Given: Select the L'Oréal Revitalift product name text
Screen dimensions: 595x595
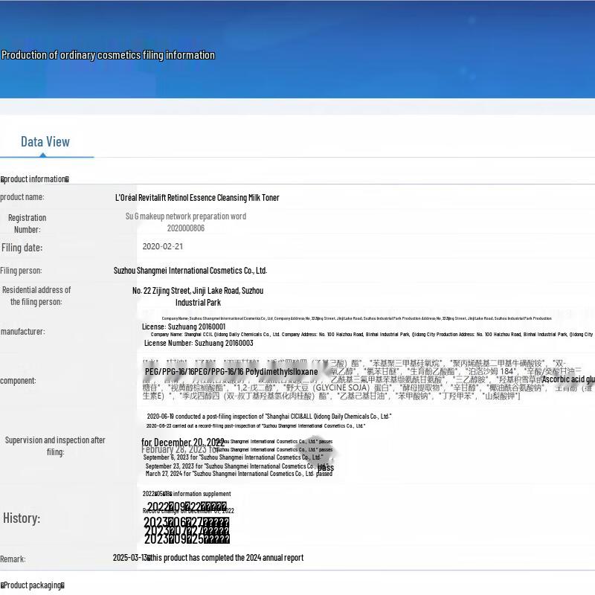Looking at the screenshot, I should tap(197, 198).
